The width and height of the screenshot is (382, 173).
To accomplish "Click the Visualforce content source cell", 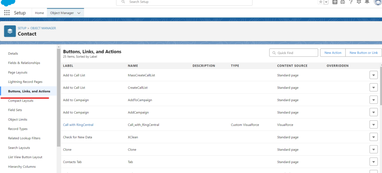I will pos(285,125).
